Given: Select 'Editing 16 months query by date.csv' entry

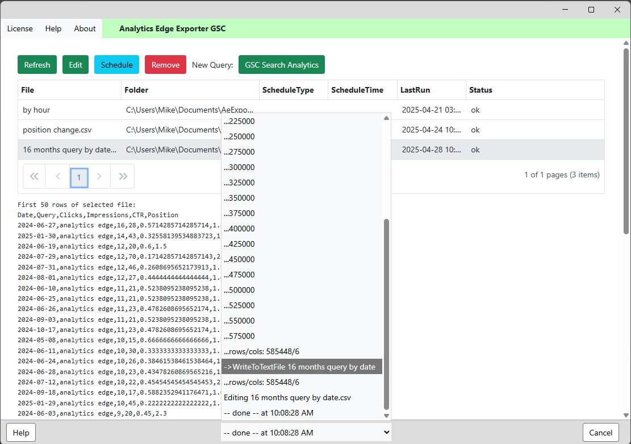Looking at the screenshot, I should (302, 397).
